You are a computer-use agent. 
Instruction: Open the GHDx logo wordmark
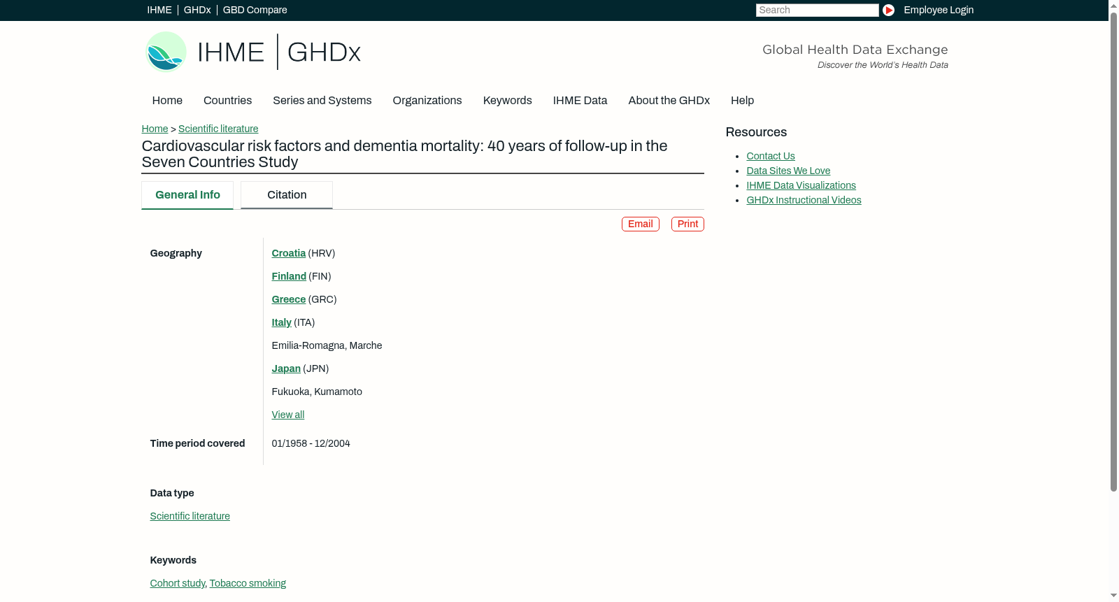click(324, 52)
